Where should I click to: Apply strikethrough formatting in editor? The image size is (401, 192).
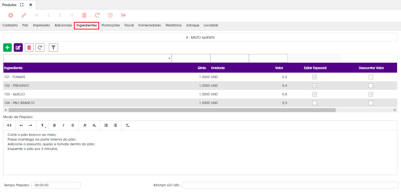click(73, 125)
